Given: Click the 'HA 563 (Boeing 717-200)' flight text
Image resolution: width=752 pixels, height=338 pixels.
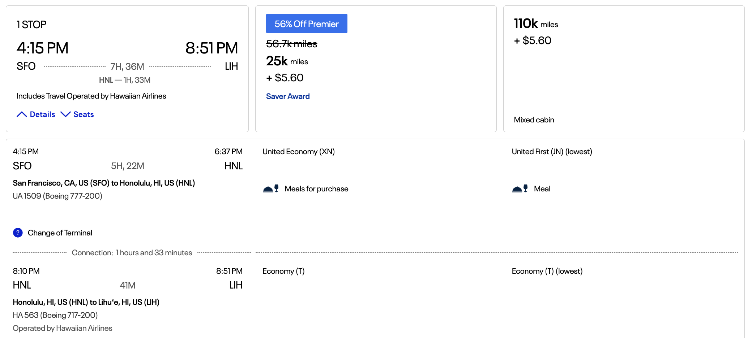Looking at the screenshot, I should pos(55,315).
